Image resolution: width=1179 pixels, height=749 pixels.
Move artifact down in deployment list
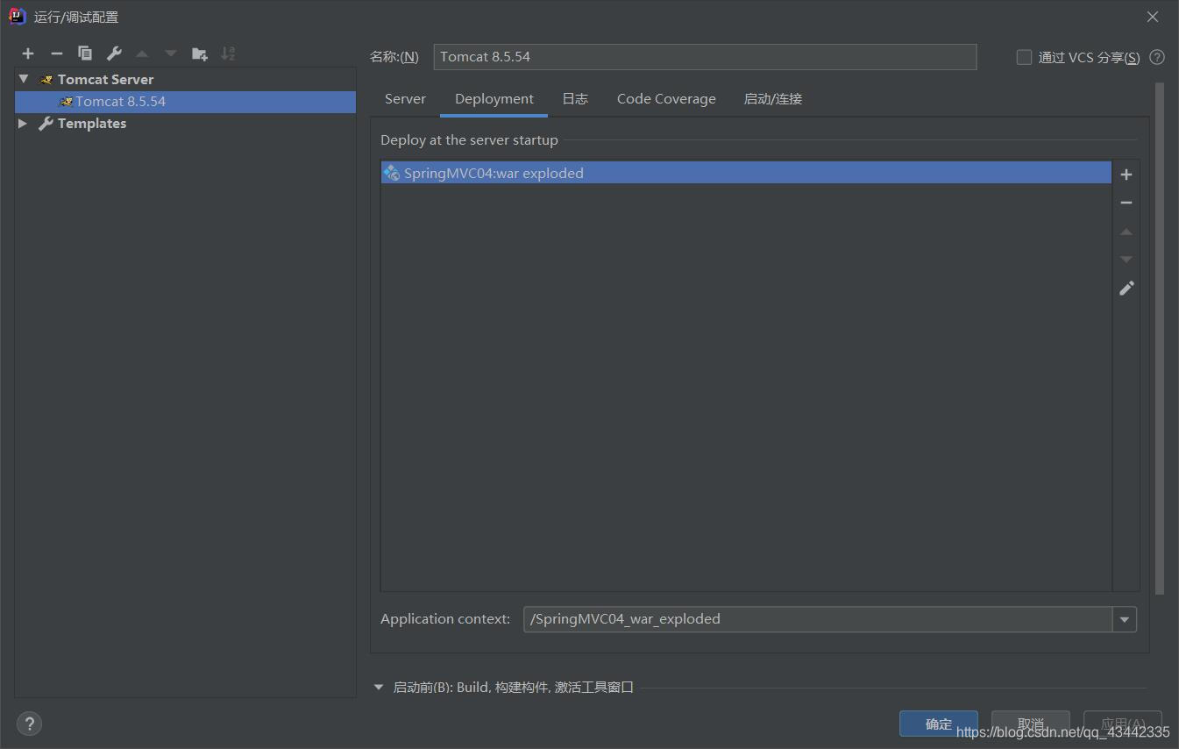[x=1126, y=260]
